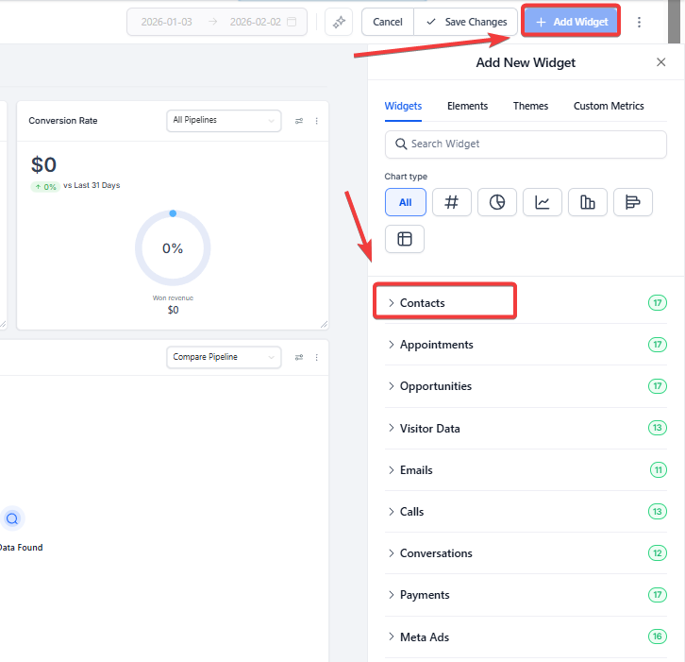Open the Custom Metrics tab
This screenshot has width=685, height=662.
pos(609,106)
